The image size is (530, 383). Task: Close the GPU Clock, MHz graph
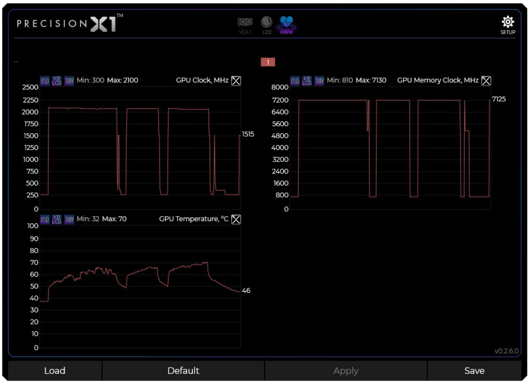(x=236, y=81)
